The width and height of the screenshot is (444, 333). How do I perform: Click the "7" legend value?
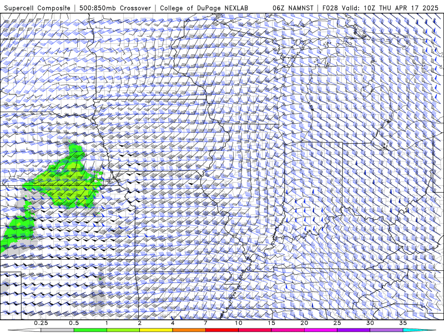pyautogui.click(x=205, y=323)
